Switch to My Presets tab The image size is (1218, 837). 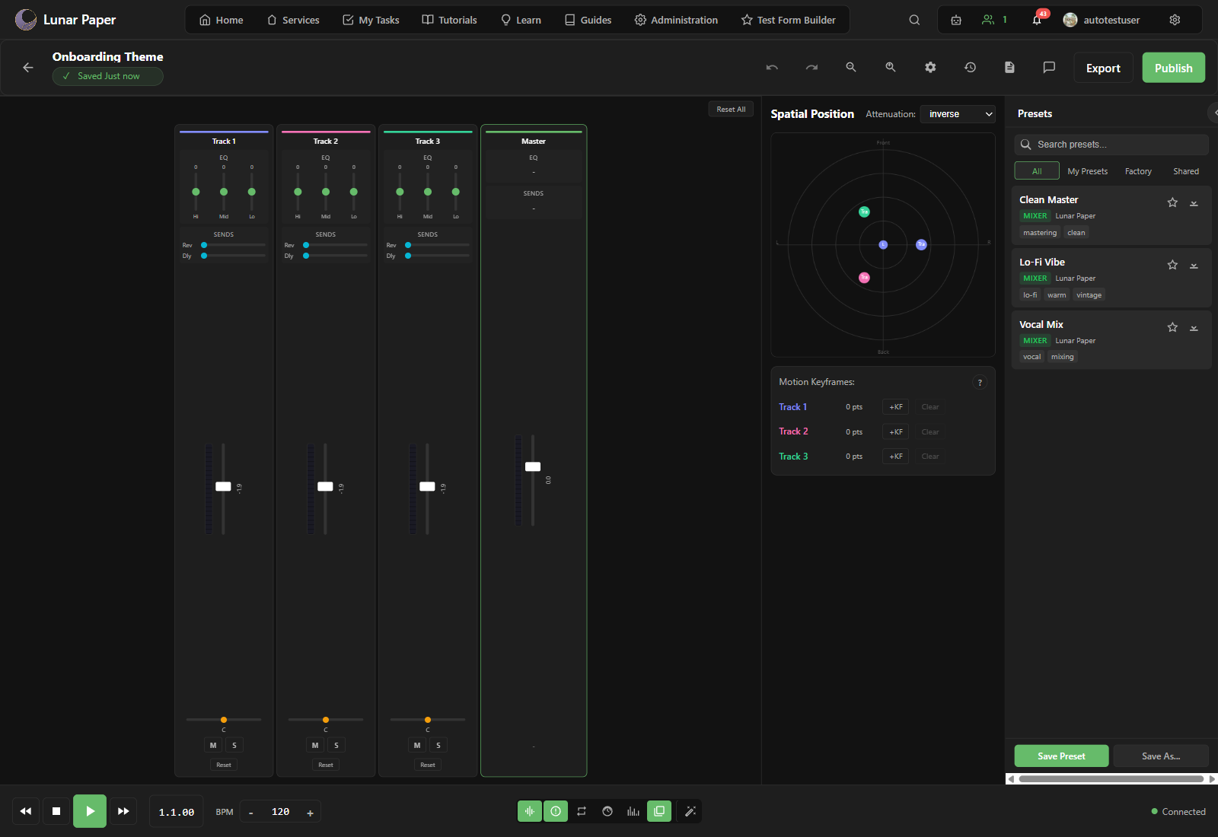[x=1087, y=171]
